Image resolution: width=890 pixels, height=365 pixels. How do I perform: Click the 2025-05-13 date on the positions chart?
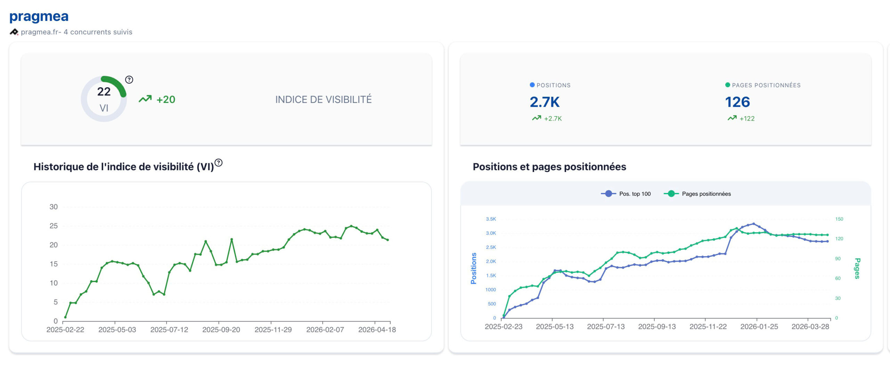tap(555, 326)
